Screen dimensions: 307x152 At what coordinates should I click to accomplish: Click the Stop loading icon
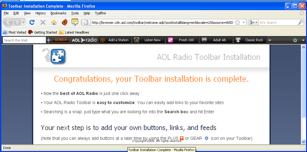tap(43, 22)
